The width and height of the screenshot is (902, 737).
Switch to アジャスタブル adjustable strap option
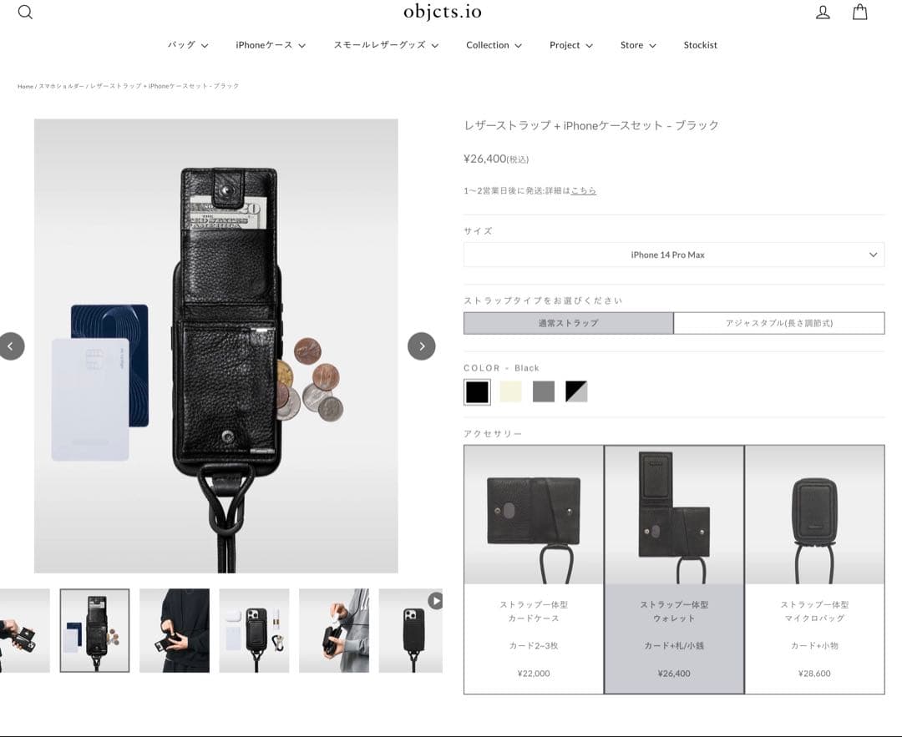(778, 323)
